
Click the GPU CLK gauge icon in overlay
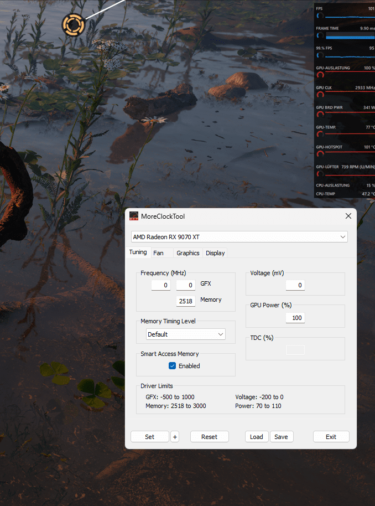pos(320,95)
